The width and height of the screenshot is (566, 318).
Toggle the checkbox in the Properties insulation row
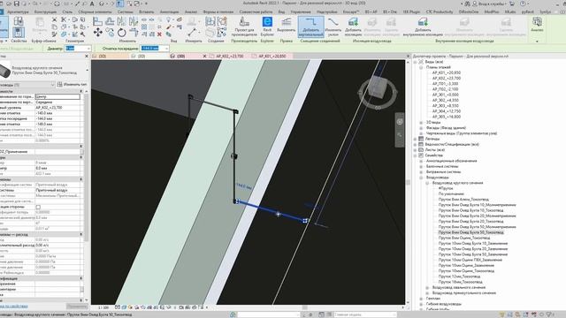[38, 207]
